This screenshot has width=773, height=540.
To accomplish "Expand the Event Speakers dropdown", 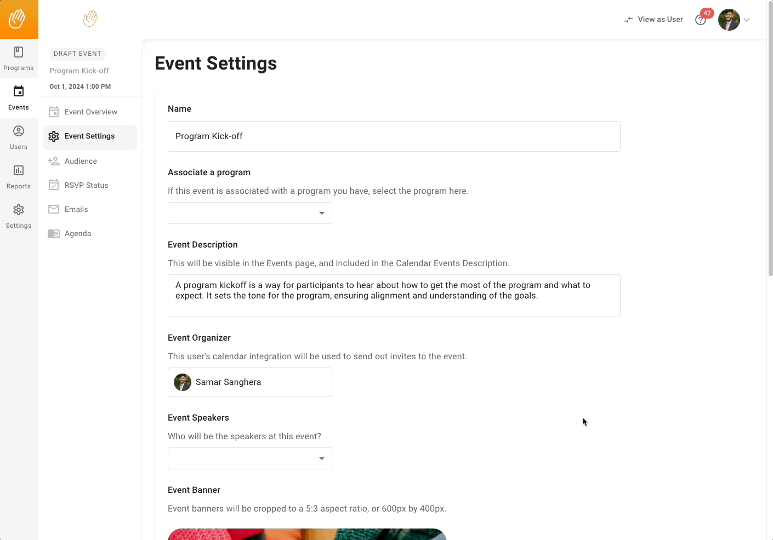I will 250,458.
